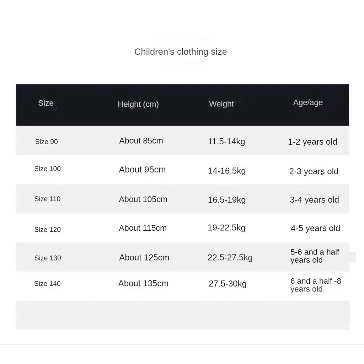Select the Size 100 row label

(48, 169)
